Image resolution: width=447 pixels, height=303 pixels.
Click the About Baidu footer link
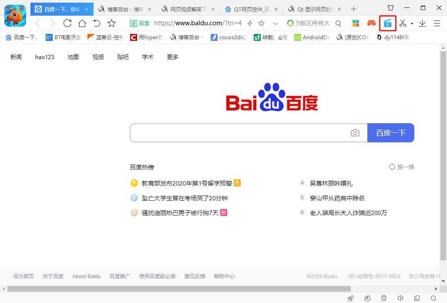tap(86, 276)
